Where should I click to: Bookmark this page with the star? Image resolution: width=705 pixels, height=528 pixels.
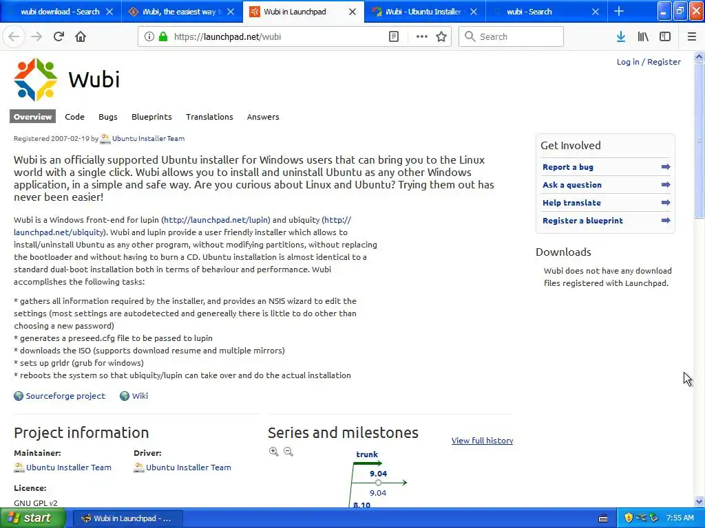[x=441, y=37]
